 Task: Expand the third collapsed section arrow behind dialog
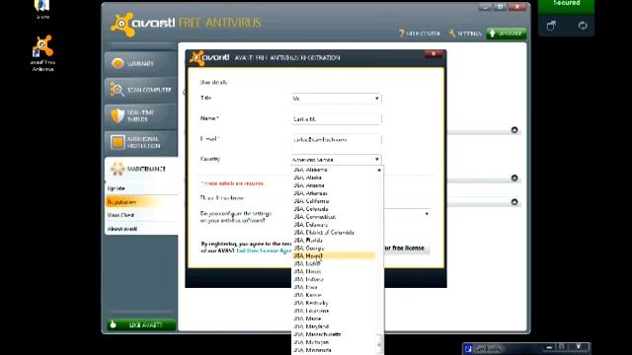click(x=514, y=202)
